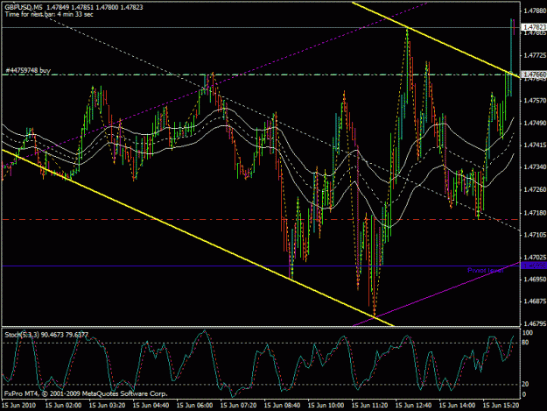Click the '15 Jun 08:40' time label
The height and width of the screenshot is (411, 547).
282,405
